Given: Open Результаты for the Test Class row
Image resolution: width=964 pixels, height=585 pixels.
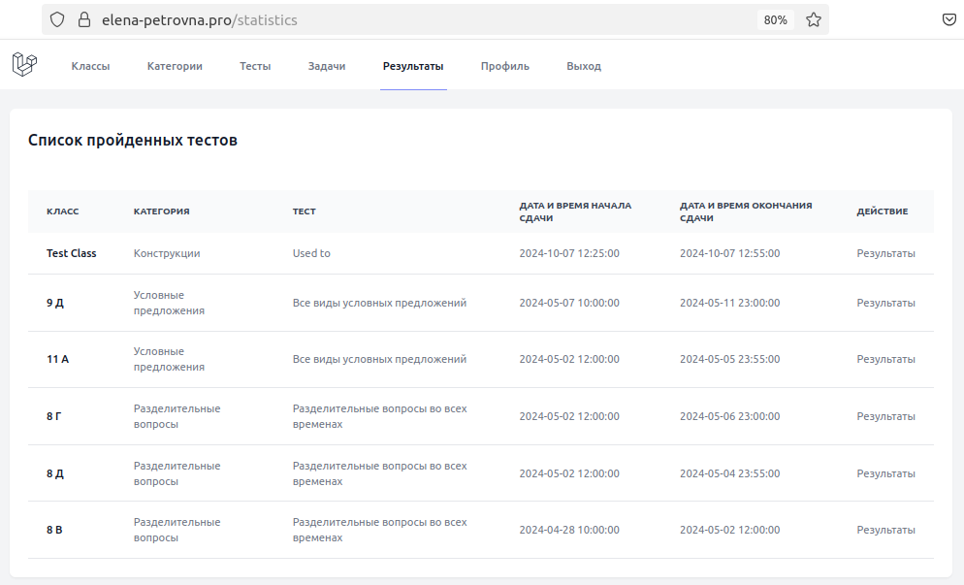Looking at the screenshot, I should coord(885,253).
